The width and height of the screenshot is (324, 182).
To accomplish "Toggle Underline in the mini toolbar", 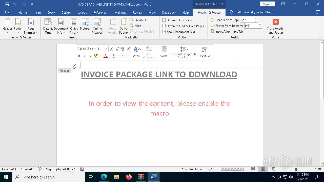I will [90, 56].
